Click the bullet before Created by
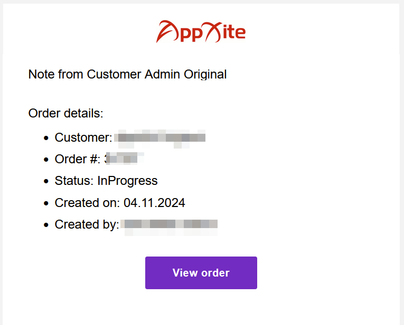 pyautogui.click(x=46, y=225)
